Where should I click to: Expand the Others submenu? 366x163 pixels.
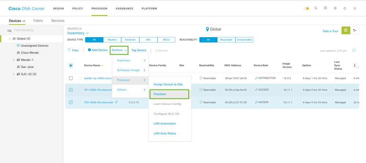(x=130, y=90)
